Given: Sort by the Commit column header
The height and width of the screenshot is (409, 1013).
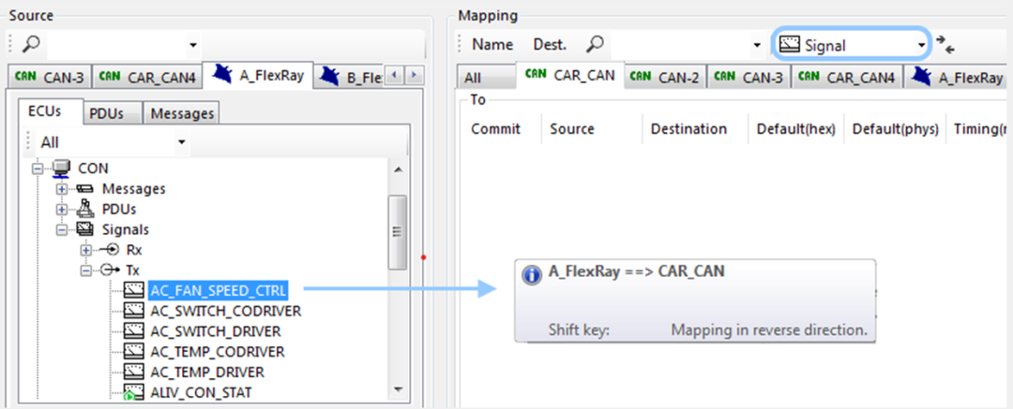Looking at the screenshot, I should click(495, 129).
